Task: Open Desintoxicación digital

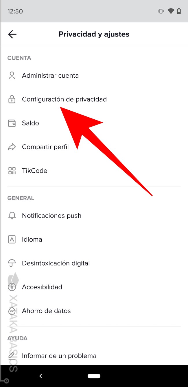Action: click(x=56, y=263)
